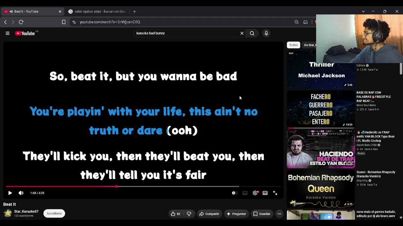Open the 'BASE DE RAP CON PALABRAS' title
Viewport: 403px width, 226px height.
(x=374, y=97)
